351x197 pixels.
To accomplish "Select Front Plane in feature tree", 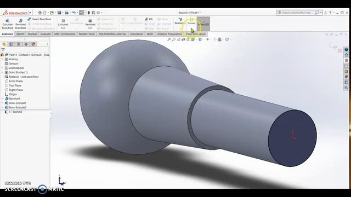I will click(x=14, y=81).
